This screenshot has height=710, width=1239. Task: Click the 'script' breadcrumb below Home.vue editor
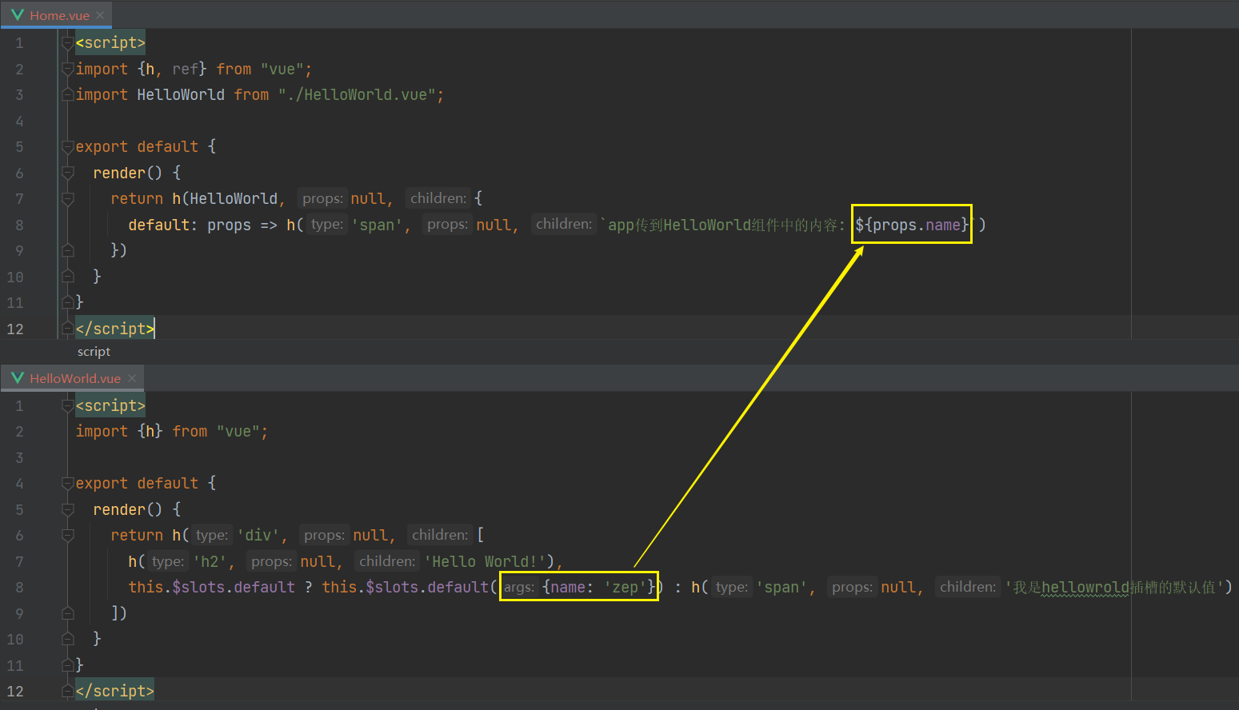point(94,352)
